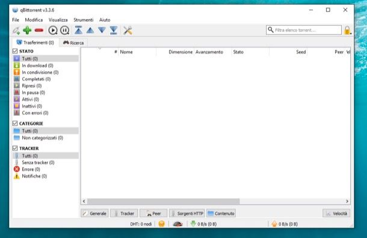Click the upload speed 0 B/s indicator

tap(285, 224)
